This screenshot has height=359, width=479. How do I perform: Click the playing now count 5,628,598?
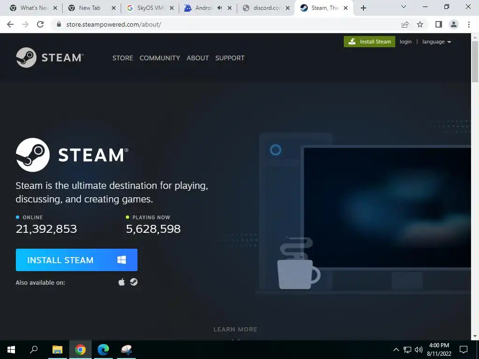point(153,229)
